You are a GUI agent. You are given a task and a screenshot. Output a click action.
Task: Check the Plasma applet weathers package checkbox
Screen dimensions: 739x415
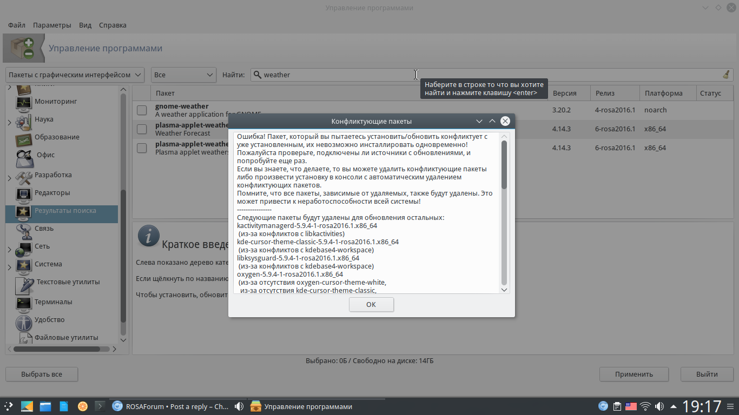pyautogui.click(x=142, y=148)
